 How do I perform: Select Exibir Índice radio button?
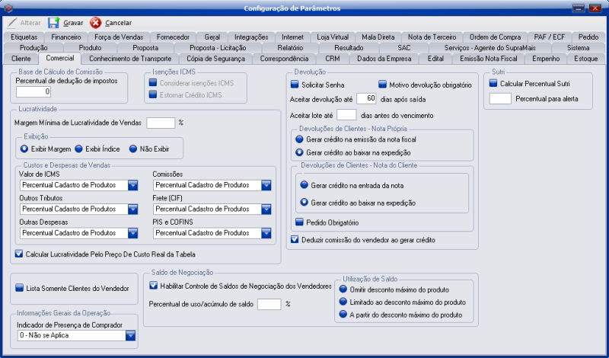79,149
